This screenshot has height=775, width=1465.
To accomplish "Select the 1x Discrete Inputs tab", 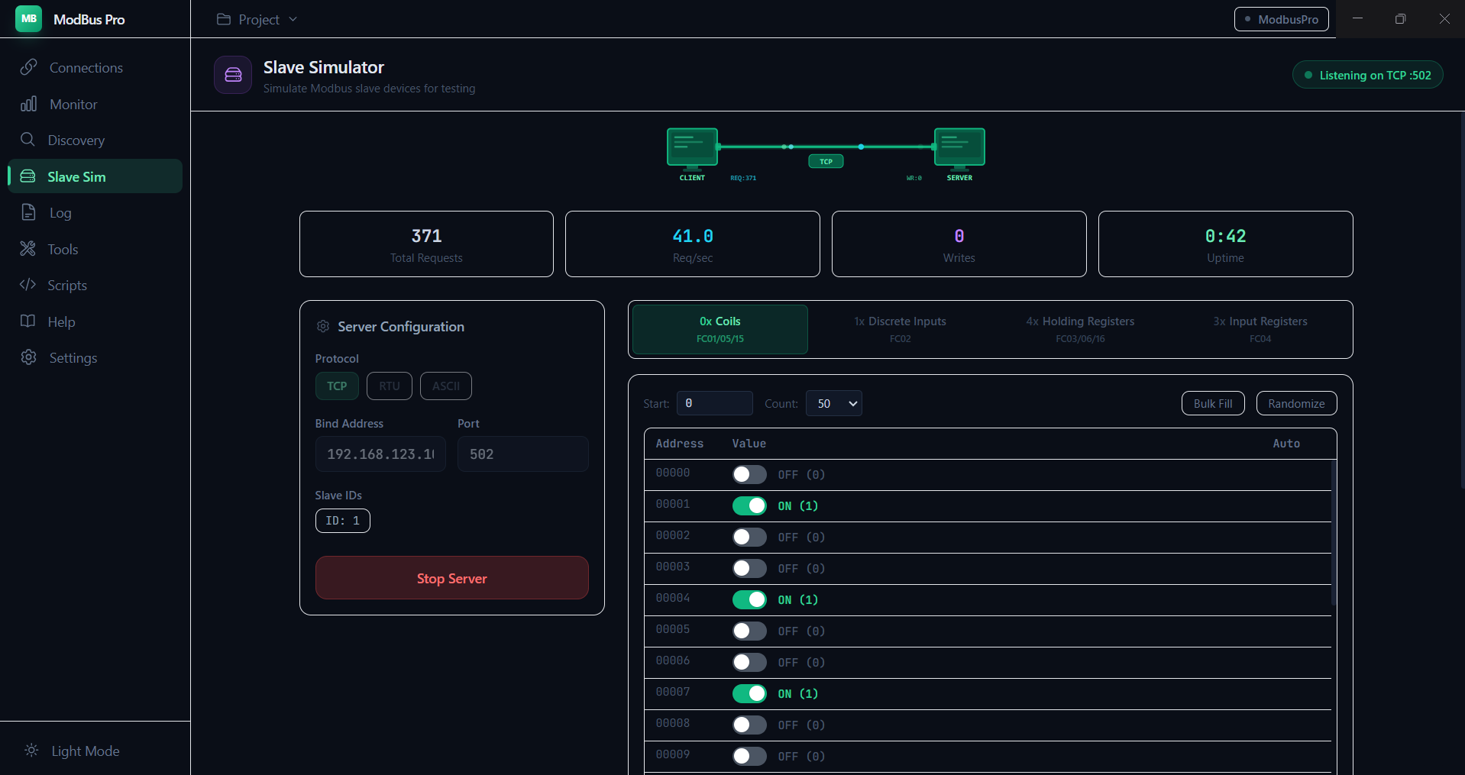I will click(900, 329).
